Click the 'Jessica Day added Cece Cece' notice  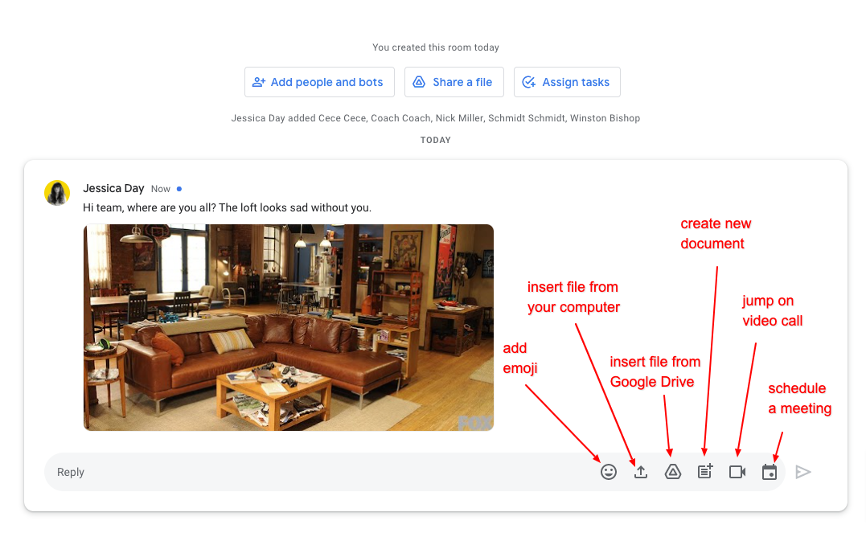[x=436, y=118]
